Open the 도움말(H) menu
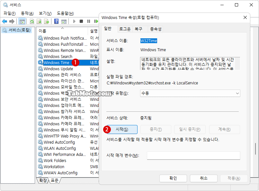The width and height of the screenshot is (259, 191). (x=65, y=14)
